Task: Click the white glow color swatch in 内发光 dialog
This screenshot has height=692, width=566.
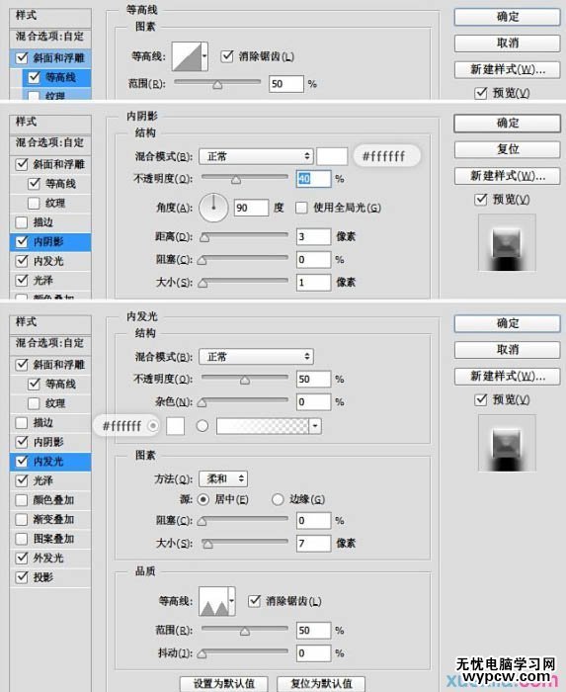Action: pos(175,426)
